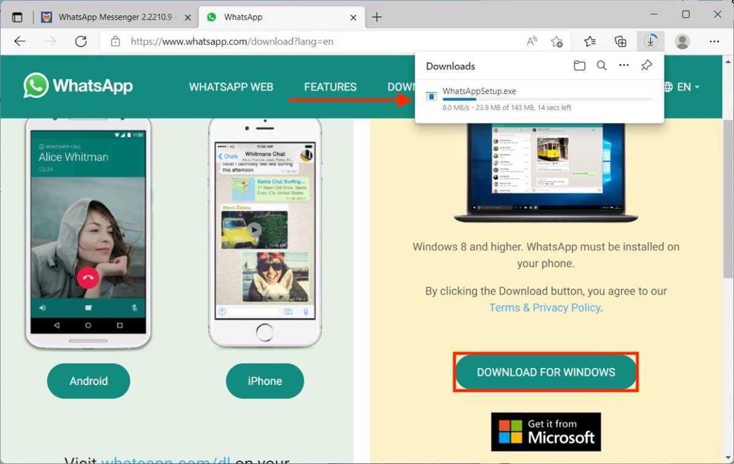Click the Read aloud icon
734x464 pixels.
(x=532, y=42)
